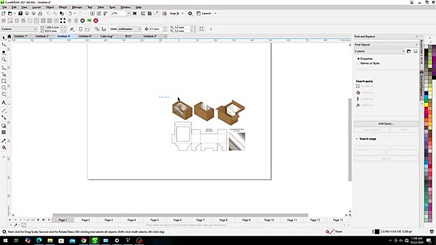Select the Connector tool
436x245 pixels.
click(3, 118)
